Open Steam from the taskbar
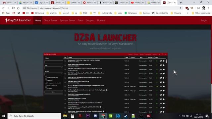212x119 pixels. tap(126, 116)
